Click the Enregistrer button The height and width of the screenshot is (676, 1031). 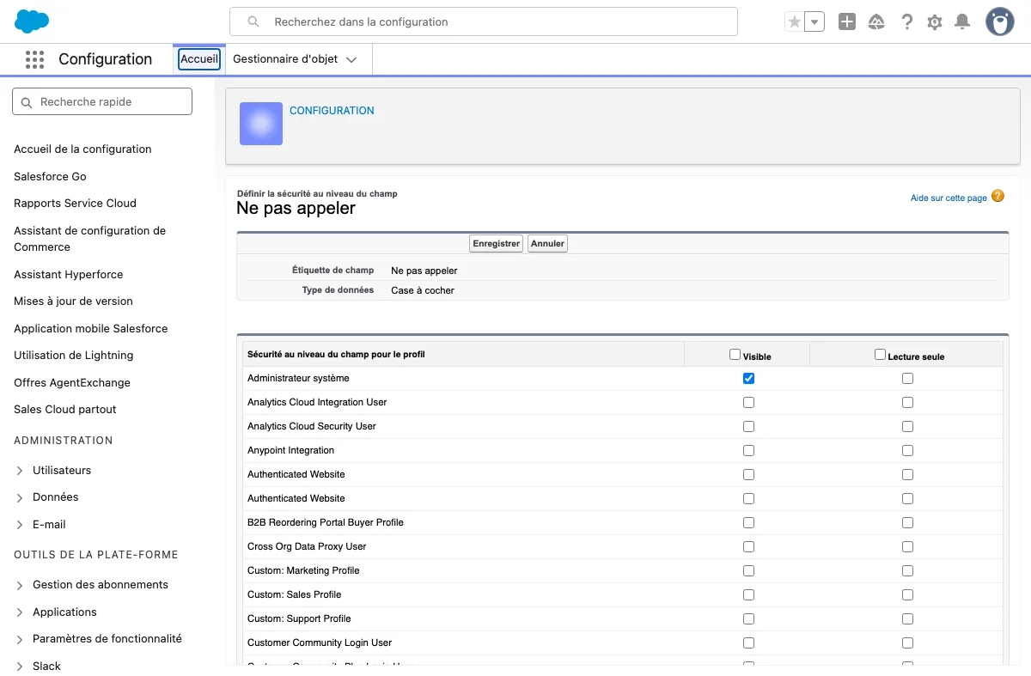click(x=497, y=244)
